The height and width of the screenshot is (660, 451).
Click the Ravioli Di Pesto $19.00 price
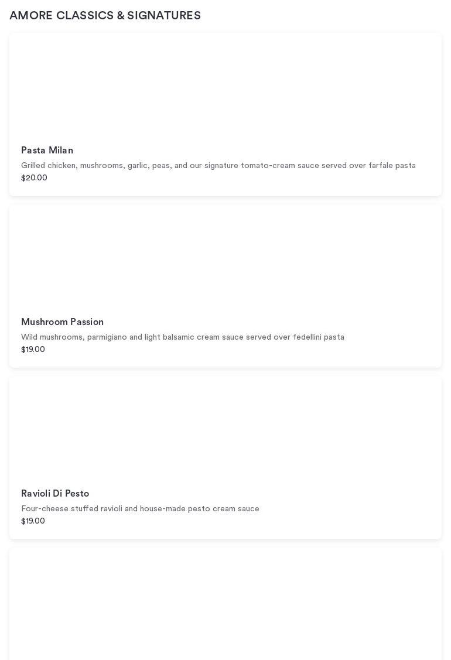click(33, 521)
